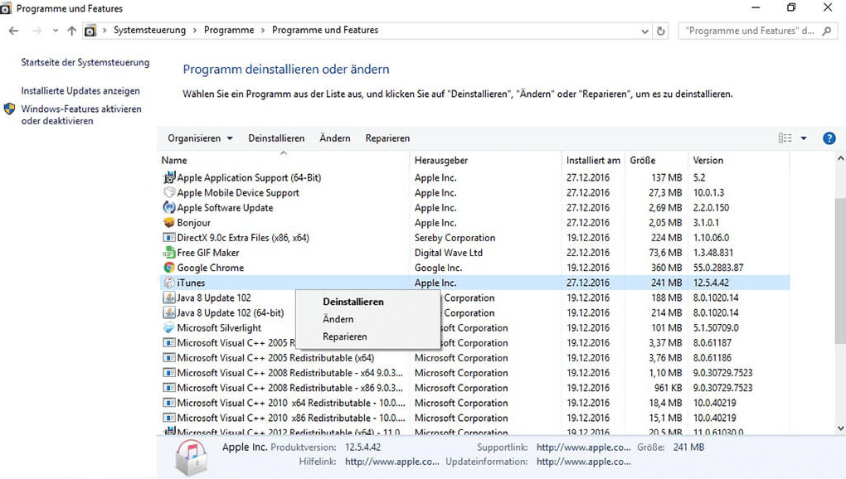Viewport: 846px width, 479px height.
Task: Open the Organisieren dropdown menu
Action: (200, 138)
